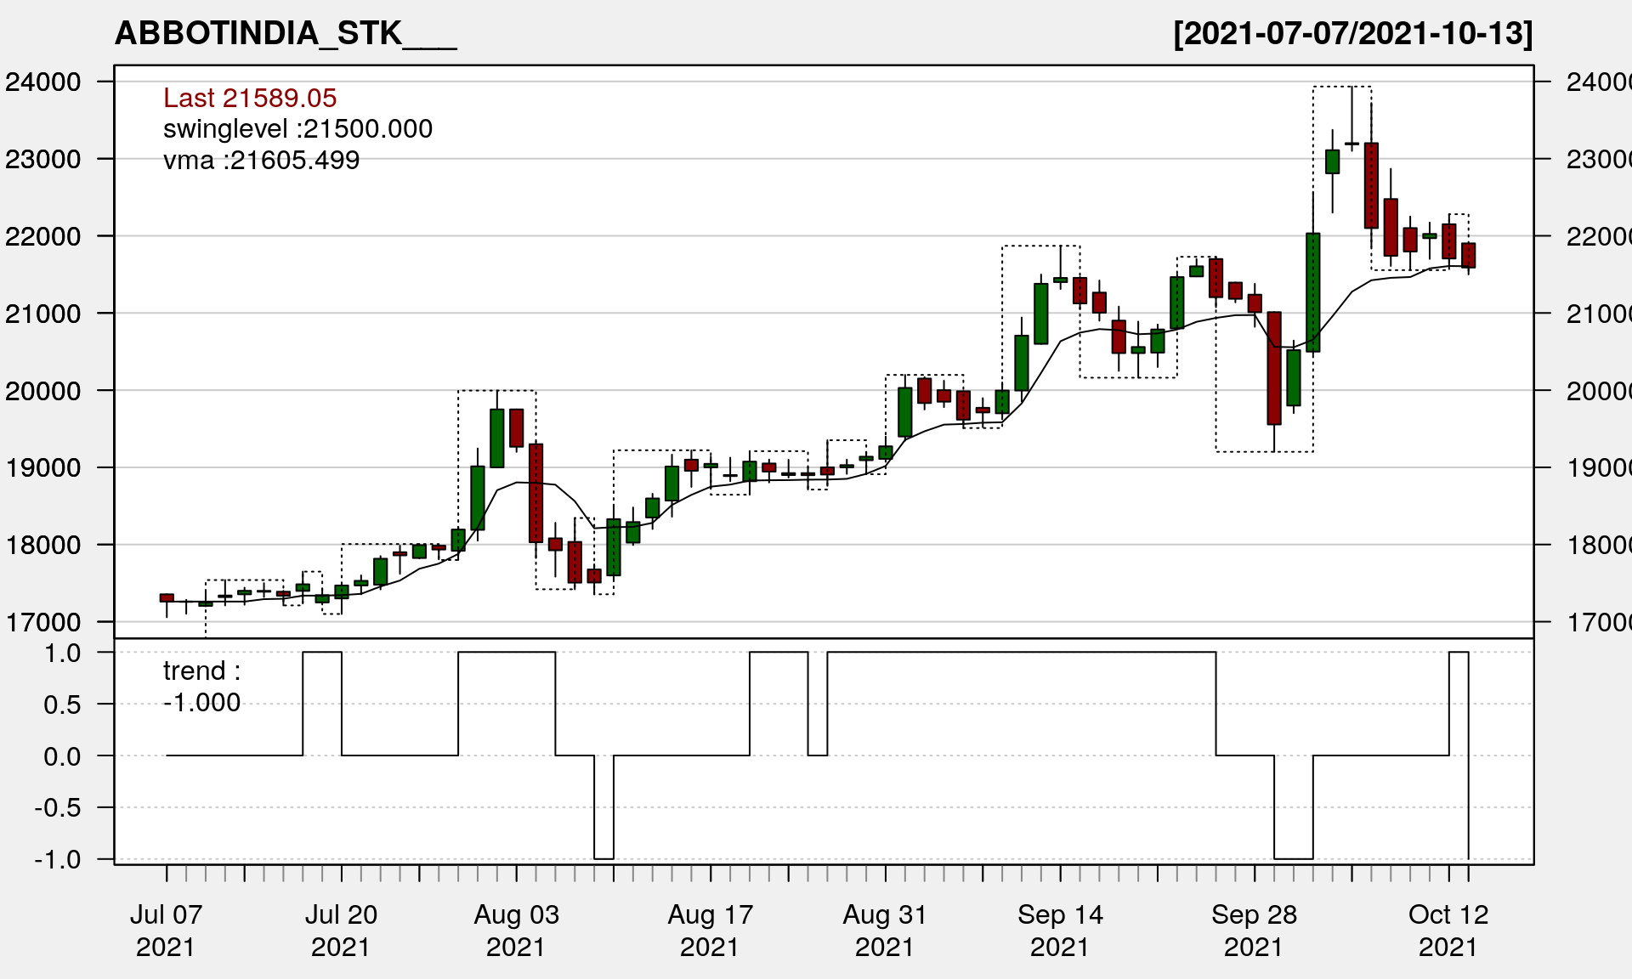Viewport: 1632px width, 979px height.
Task: Click the 20000 left price axis label
Action: (43, 391)
